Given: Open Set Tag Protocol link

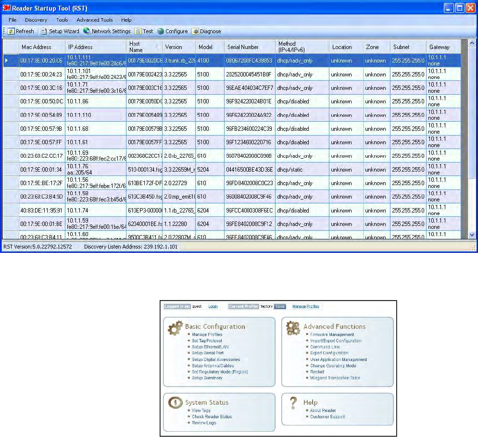Looking at the screenshot, I should 207,341.
